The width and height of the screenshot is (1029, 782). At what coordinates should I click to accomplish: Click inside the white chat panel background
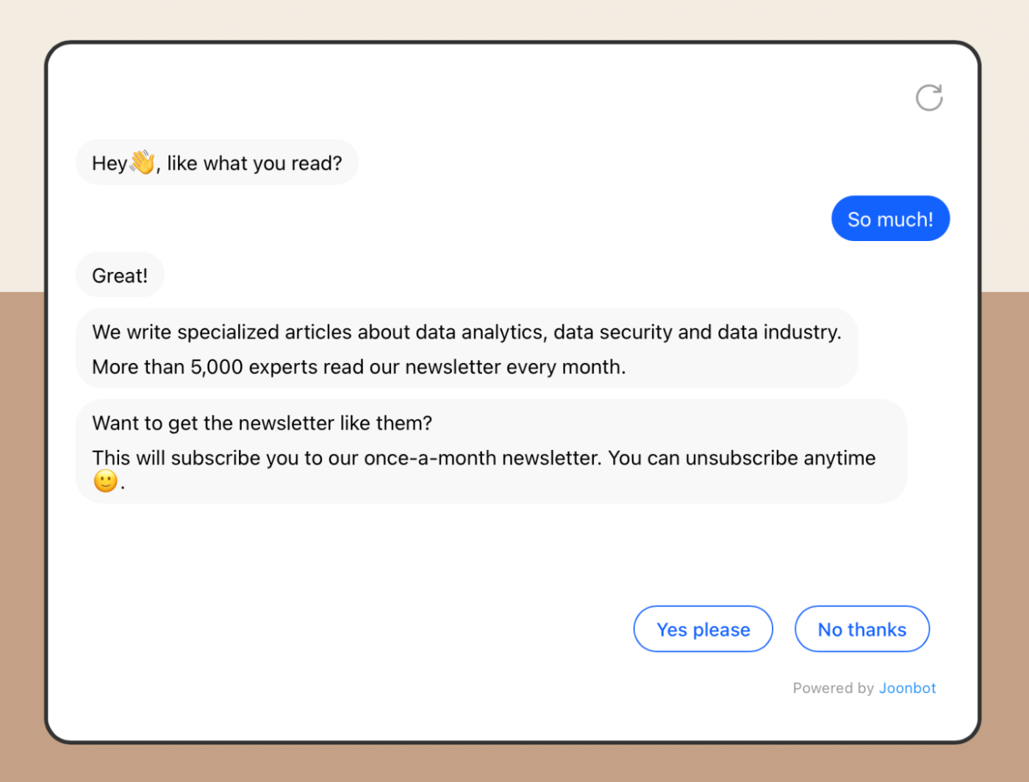click(x=514, y=551)
